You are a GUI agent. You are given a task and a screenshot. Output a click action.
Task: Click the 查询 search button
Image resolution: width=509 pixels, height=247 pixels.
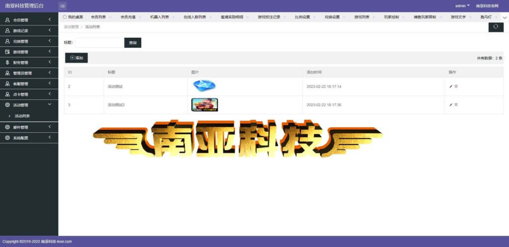click(x=133, y=43)
